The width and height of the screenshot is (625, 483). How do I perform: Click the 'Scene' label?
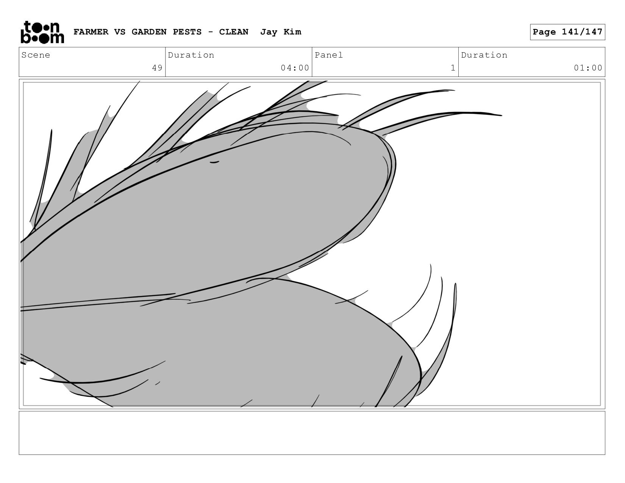pyautogui.click(x=36, y=55)
